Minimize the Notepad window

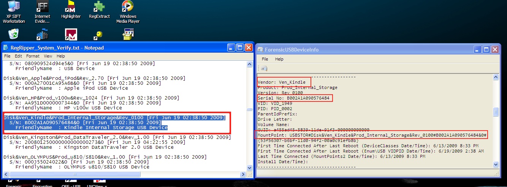coord(231,48)
